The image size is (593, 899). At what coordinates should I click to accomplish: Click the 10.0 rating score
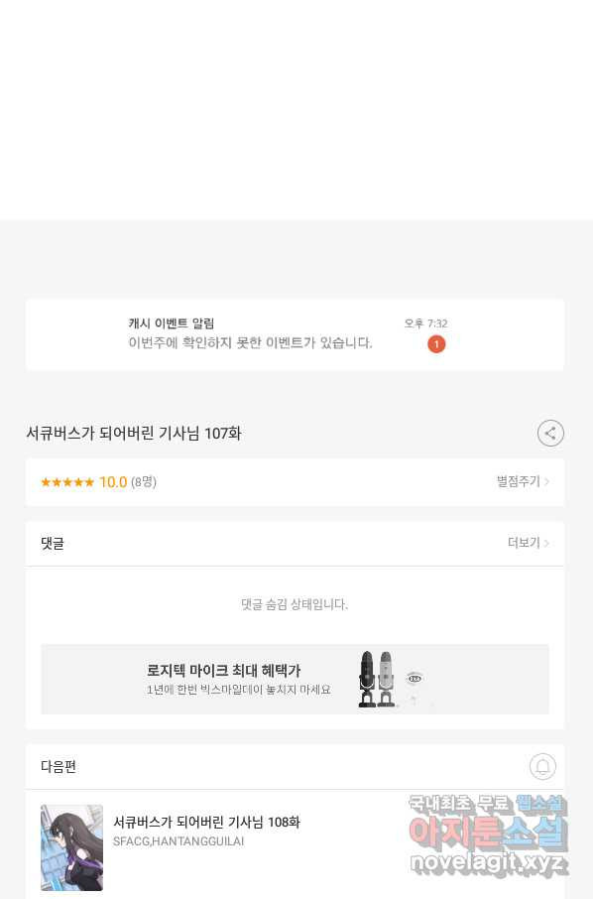[x=113, y=482]
